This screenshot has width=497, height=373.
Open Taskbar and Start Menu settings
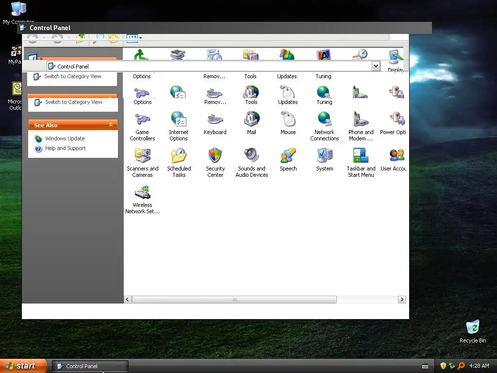[361, 163]
